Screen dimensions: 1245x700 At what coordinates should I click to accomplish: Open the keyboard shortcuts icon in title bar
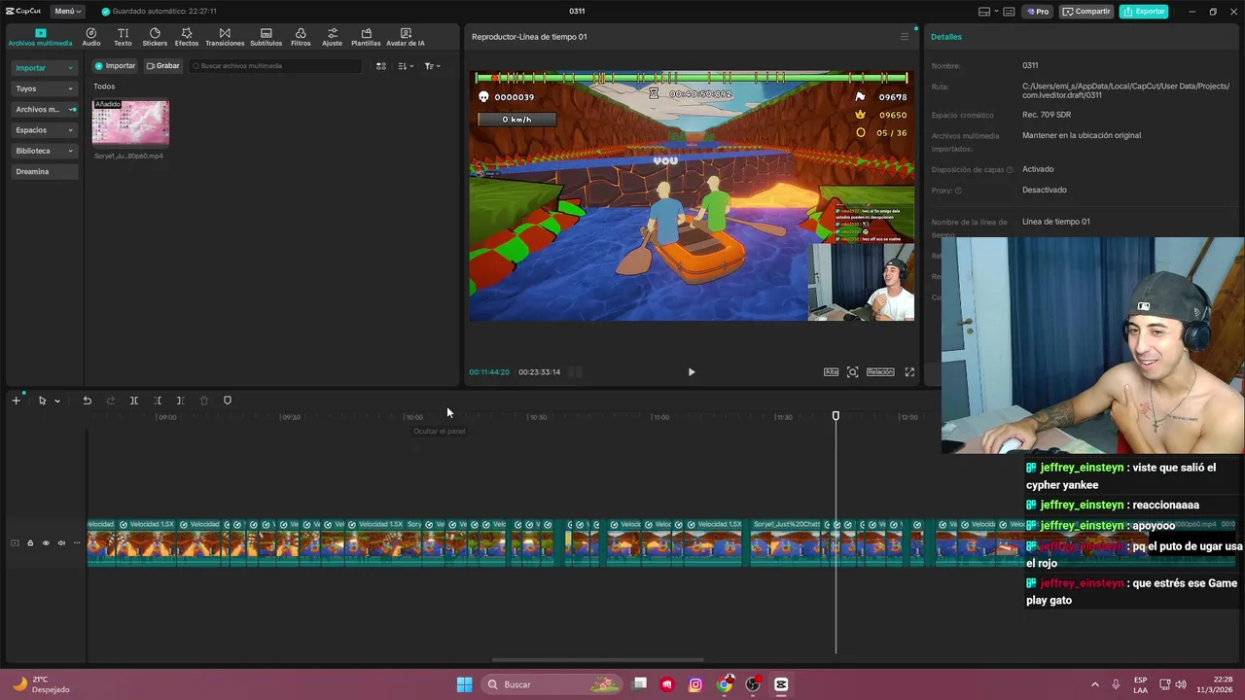coord(1009,12)
